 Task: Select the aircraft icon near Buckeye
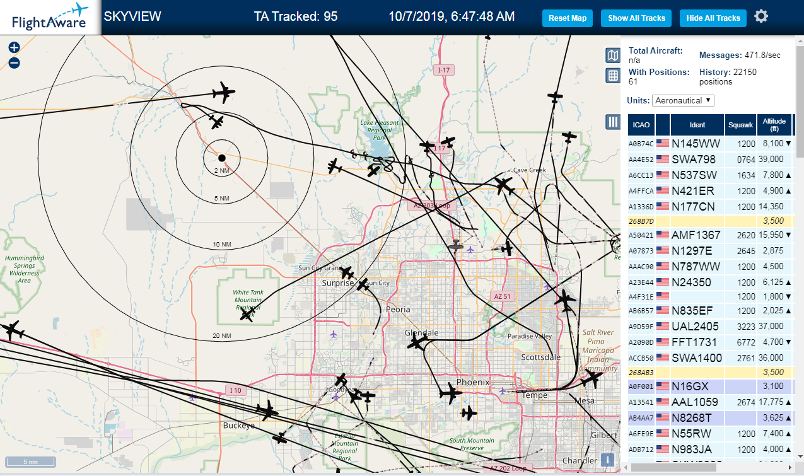[267, 412]
